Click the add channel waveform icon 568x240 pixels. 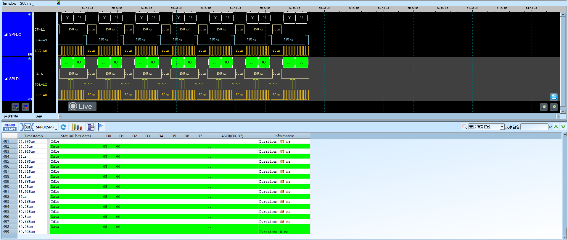tap(15, 107)
